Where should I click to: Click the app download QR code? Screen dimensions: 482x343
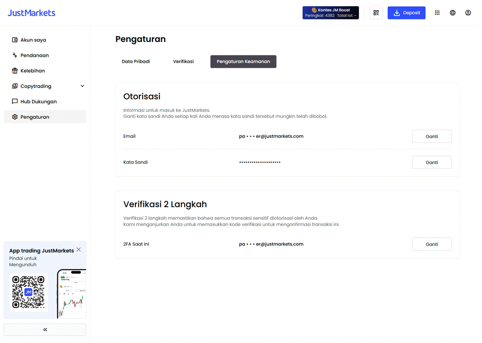click(x=28, y=293)
